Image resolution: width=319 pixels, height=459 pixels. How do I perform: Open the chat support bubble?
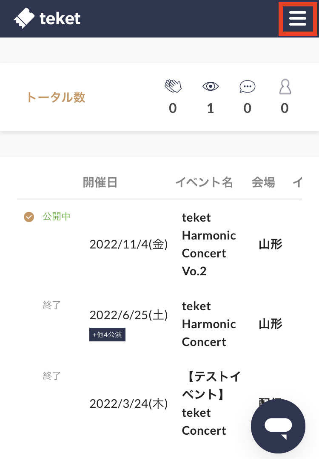click(x=278, y=426)
